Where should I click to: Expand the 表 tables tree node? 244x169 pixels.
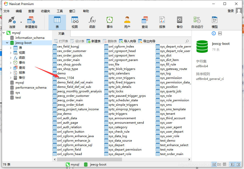point(10,48)
